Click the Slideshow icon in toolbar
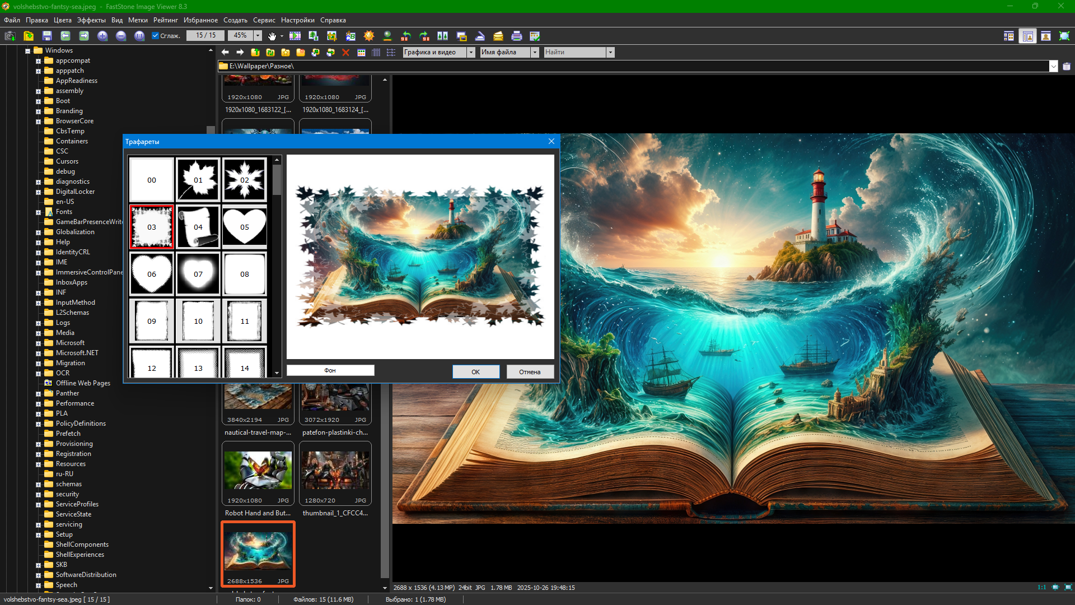Viewport: 1075px width, 605px height. (295, 36)
